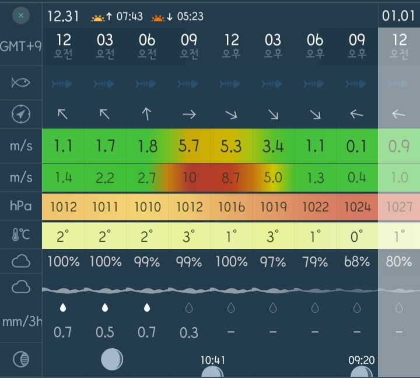Click the gust value 8.7

230,178
